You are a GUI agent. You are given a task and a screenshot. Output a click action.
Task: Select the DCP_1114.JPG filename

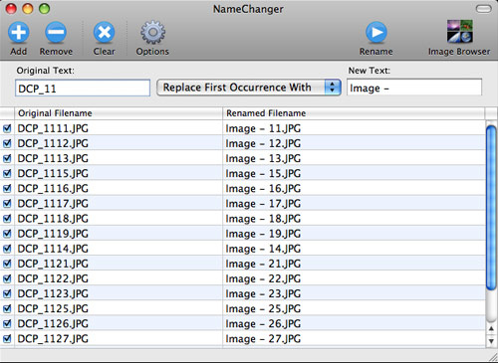coord(53,249)
